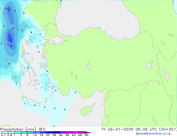Viewport: 177px width, 136px height.
Task: Click the 45–50 mm legend color swatch
Action: point(82,132)
